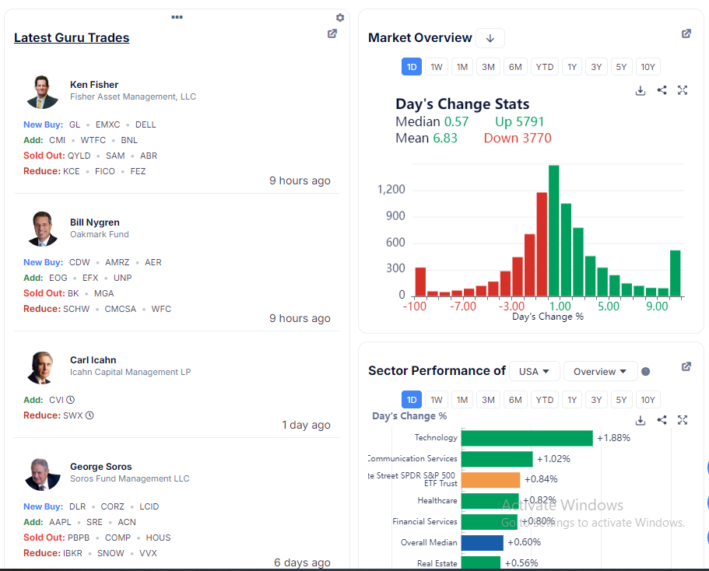
Task: Select 1D range in Market Overview
Action: [412, 67]
